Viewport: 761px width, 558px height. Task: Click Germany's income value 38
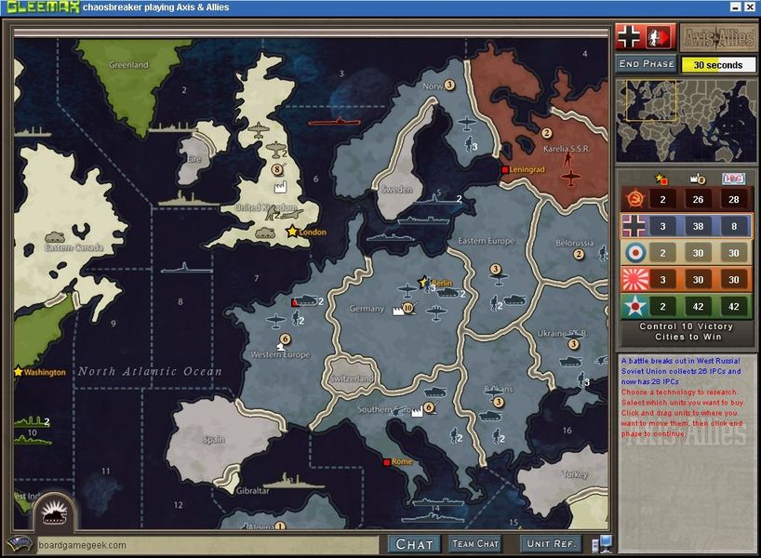pyautogui.click(x=698, y=226)
